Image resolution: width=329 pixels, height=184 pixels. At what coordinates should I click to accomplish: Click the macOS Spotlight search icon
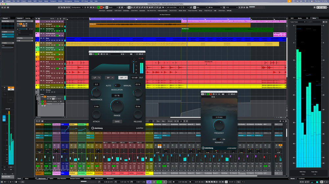(309, 1)
